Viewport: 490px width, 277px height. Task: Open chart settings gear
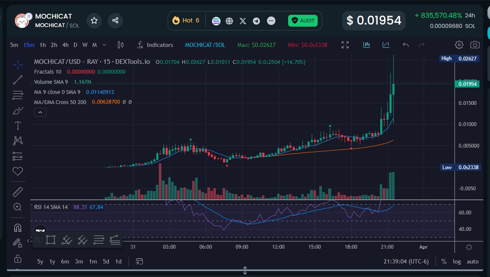point(459,45)
